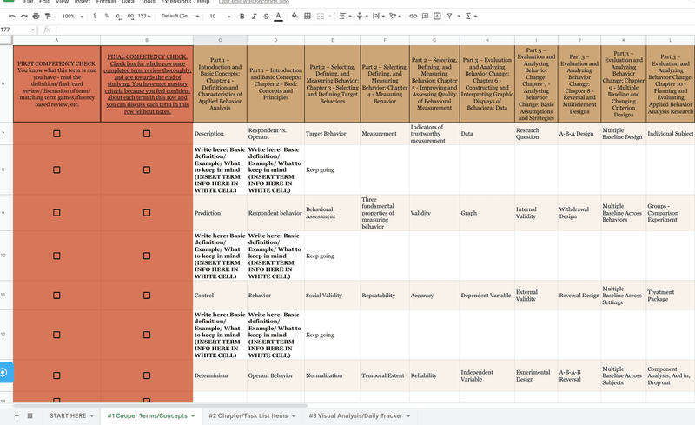Click the Redo icon

[x=24, y=16]
